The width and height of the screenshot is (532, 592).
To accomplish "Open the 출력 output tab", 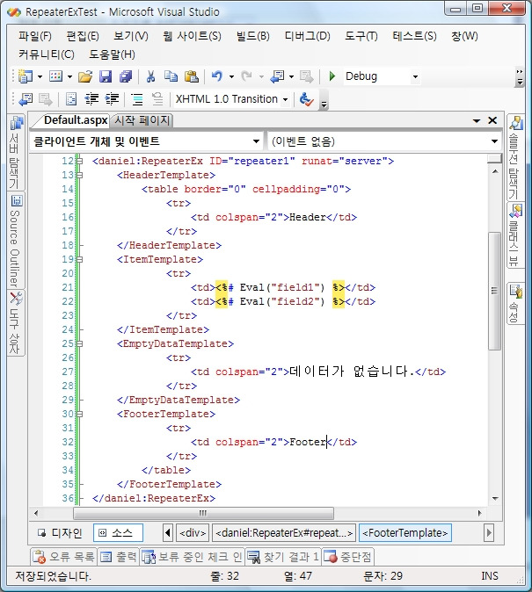I will click(119, 557).
